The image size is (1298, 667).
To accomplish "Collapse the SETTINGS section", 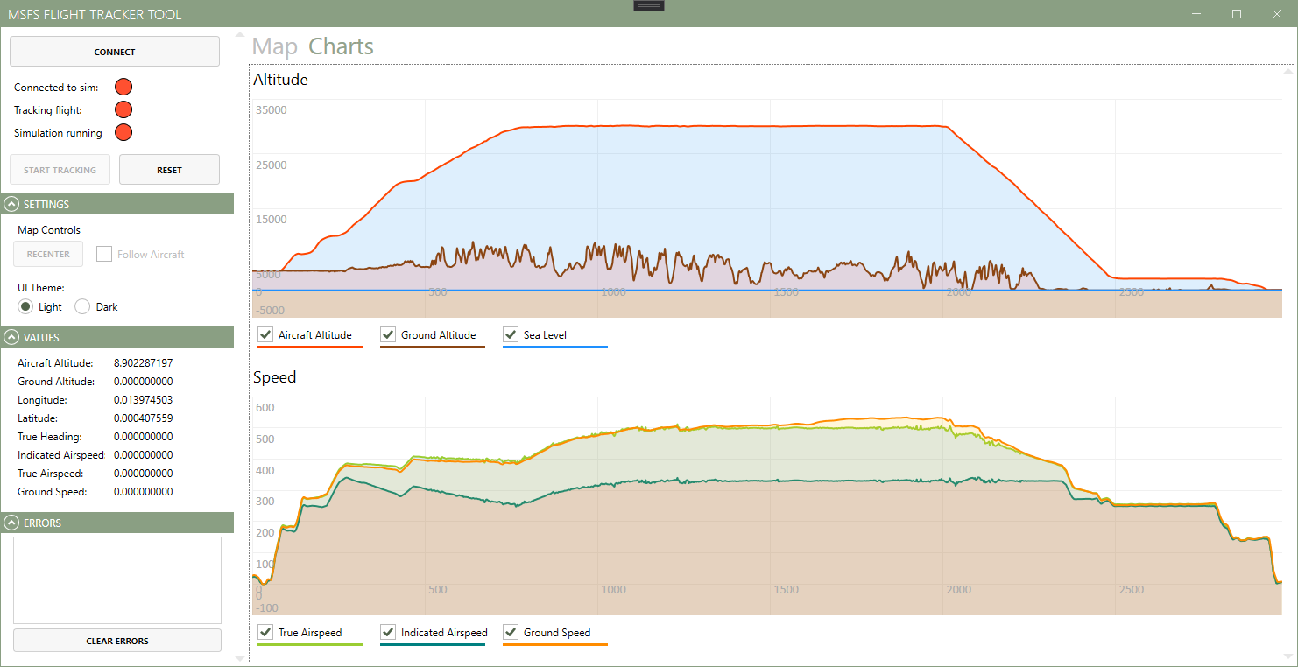I will 12,204.
